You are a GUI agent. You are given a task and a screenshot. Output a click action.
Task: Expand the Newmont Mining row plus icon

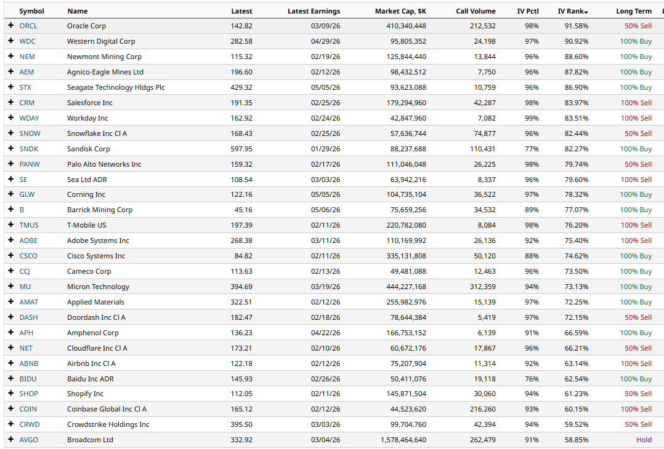[10, 57]
